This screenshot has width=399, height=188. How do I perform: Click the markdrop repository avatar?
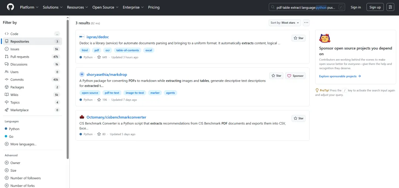point(82,74)
